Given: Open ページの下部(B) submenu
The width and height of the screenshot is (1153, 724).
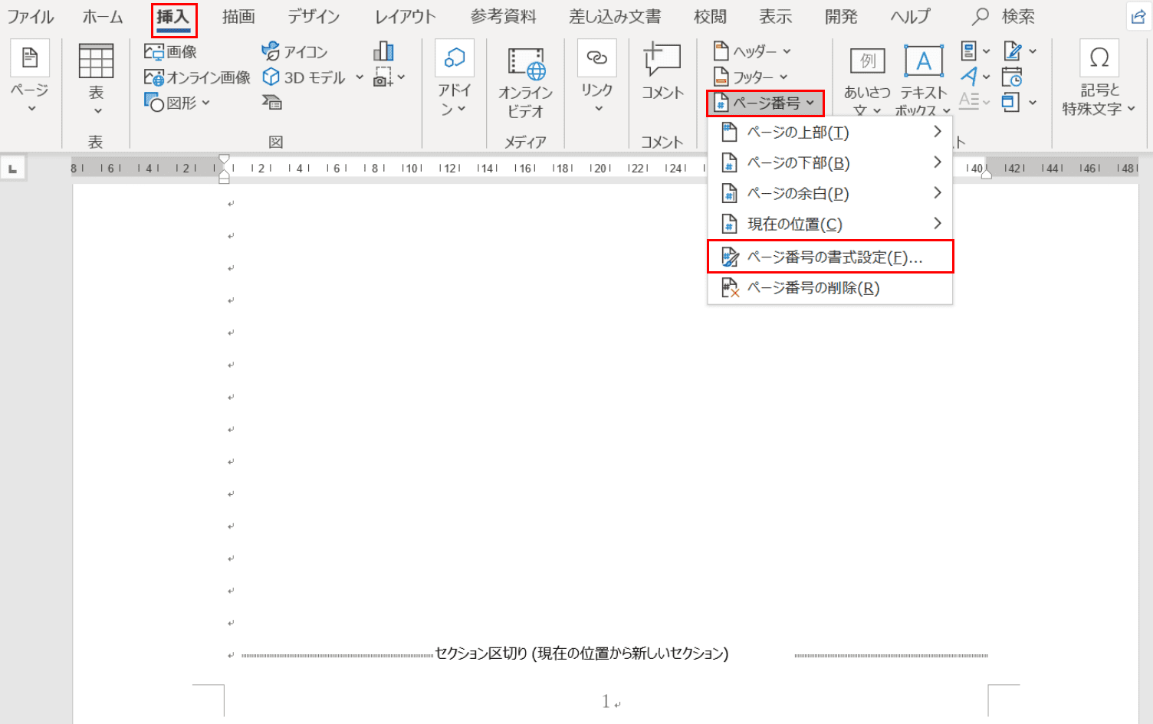Looking at the screenshot, I should [x=829, y=163].
